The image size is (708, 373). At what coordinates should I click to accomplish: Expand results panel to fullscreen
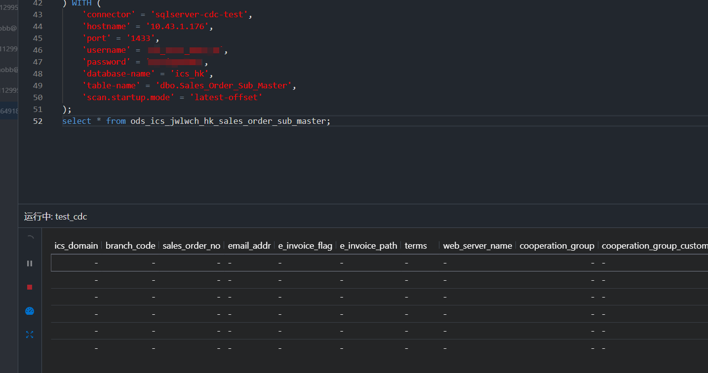(x=30, y=335)
